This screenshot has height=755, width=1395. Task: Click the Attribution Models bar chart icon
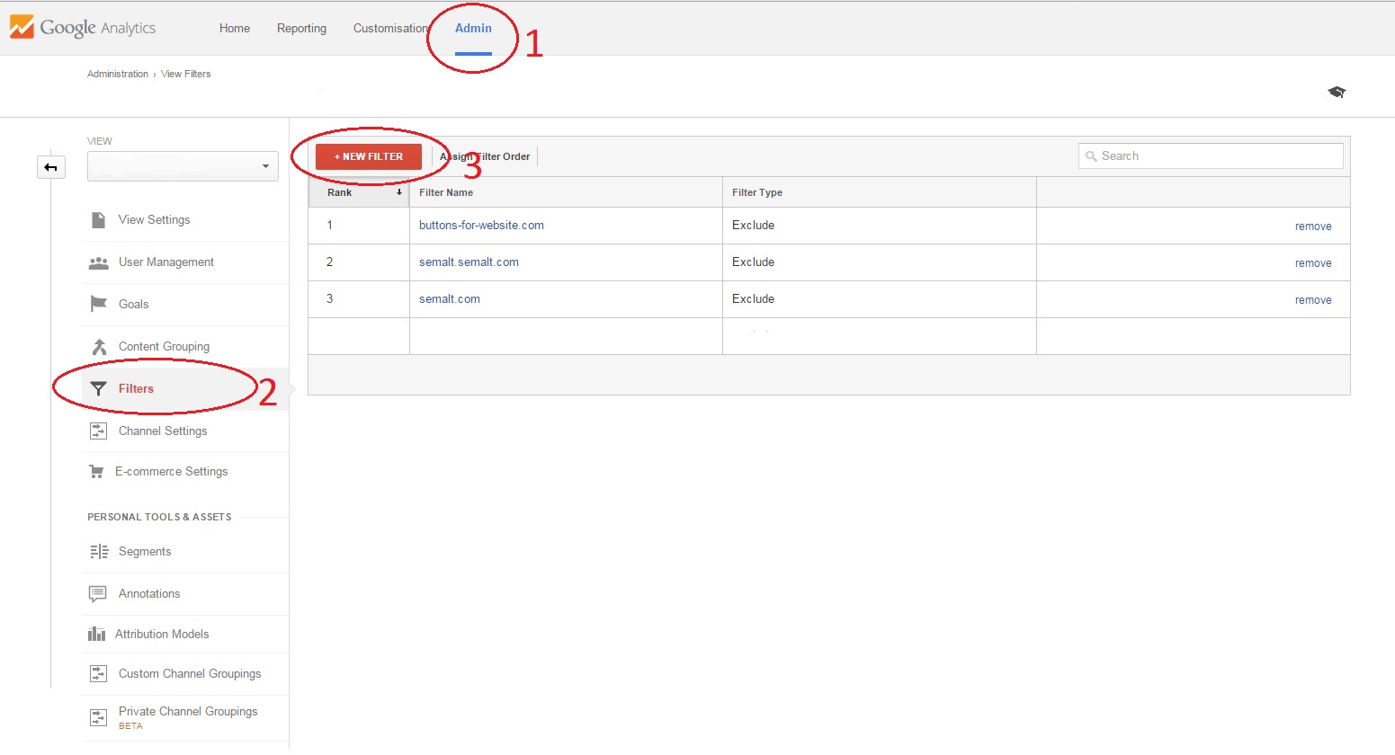pyautogui.click(x=96, y=634)
